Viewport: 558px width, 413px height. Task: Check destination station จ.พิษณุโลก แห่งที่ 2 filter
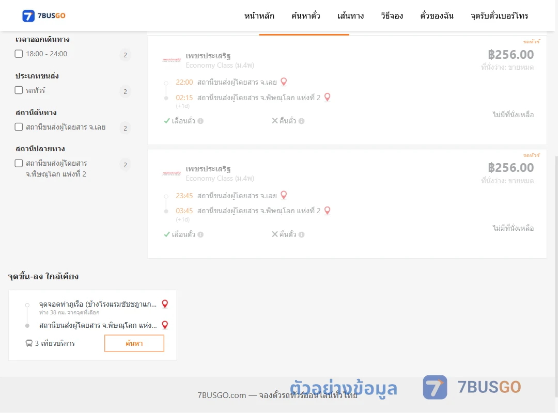point(19,163)
